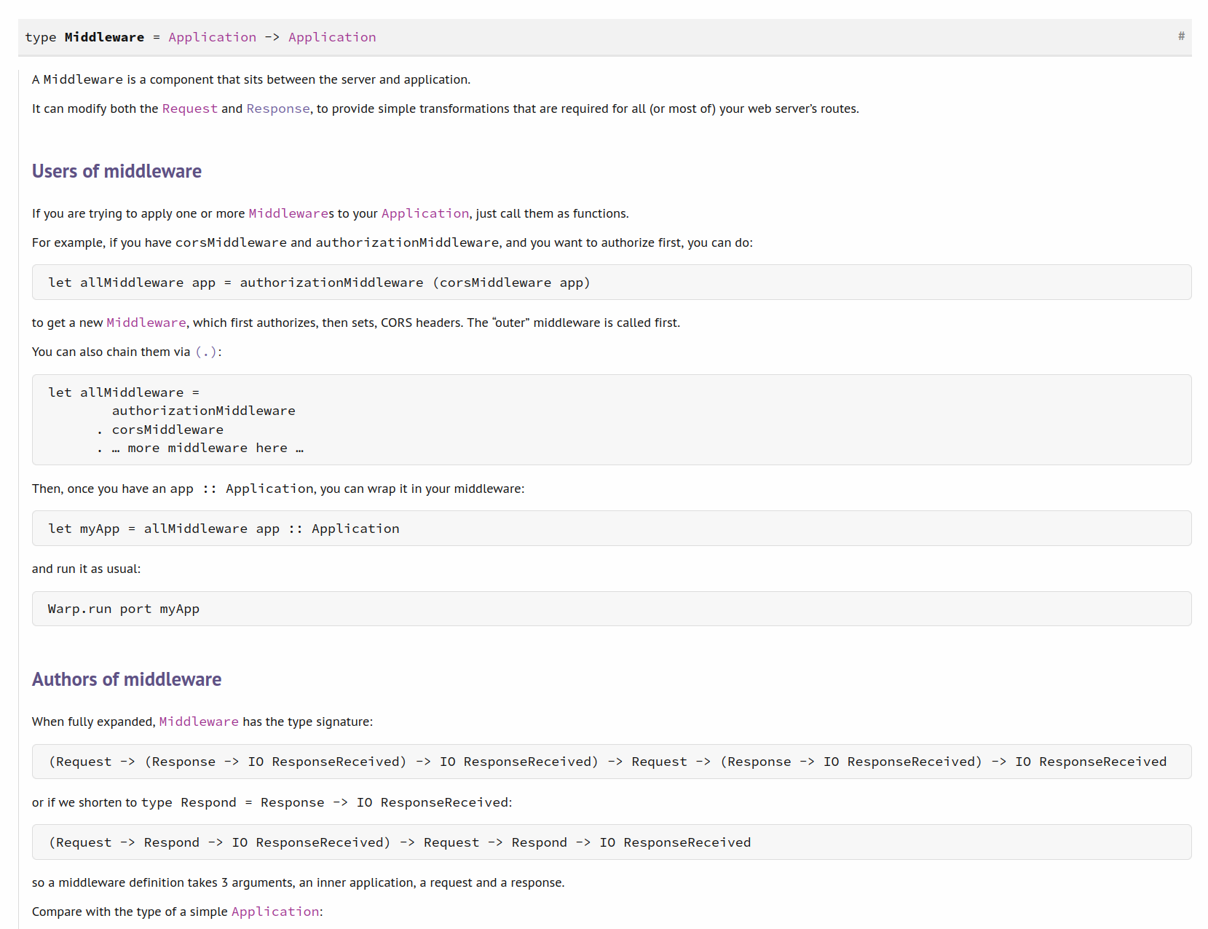This screenshot has width=1208, height=929.
Task: Open Application link after 'type of a simple'
Action: click(x=275, y=912)
